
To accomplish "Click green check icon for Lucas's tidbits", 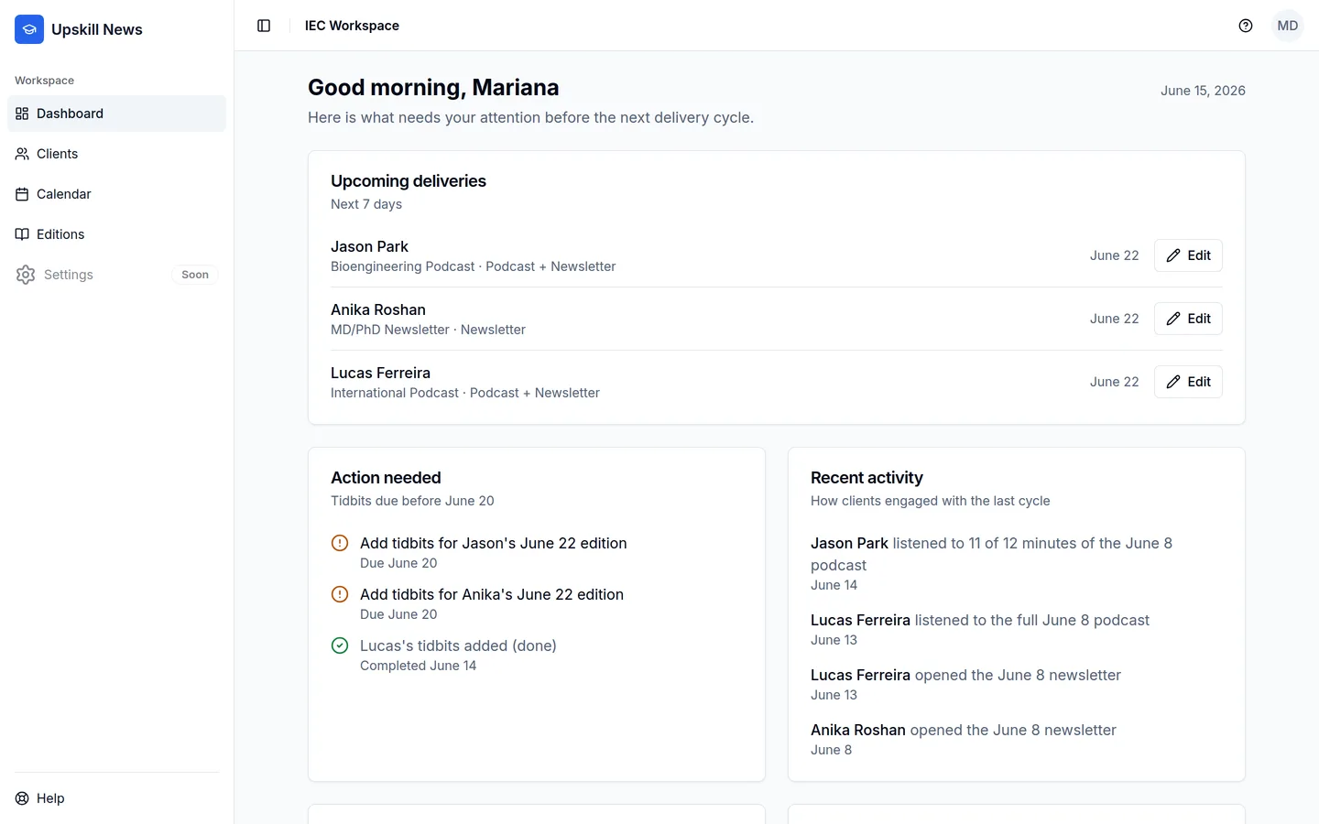I will click(340, 645).
